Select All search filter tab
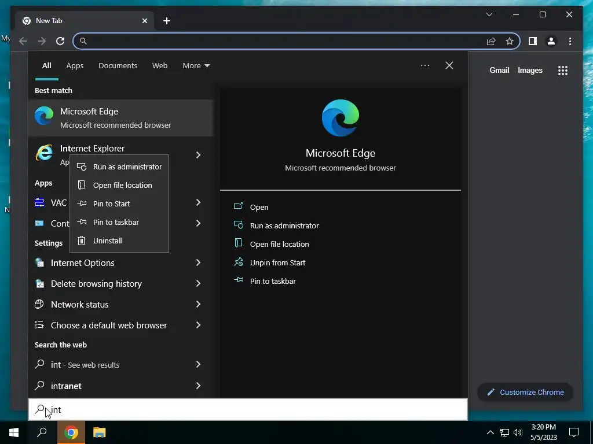This screenshot has width=593, height=444. 46,66
